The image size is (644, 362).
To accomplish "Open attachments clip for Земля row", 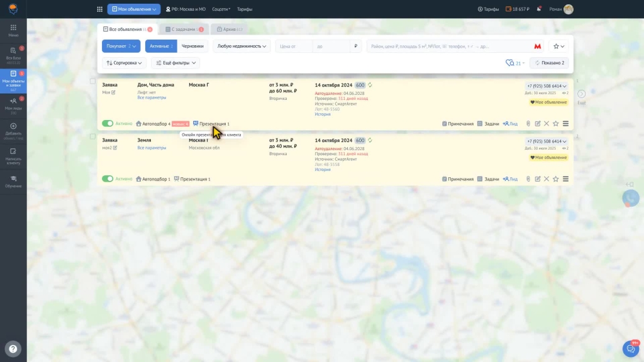I will tap(528, 179).
